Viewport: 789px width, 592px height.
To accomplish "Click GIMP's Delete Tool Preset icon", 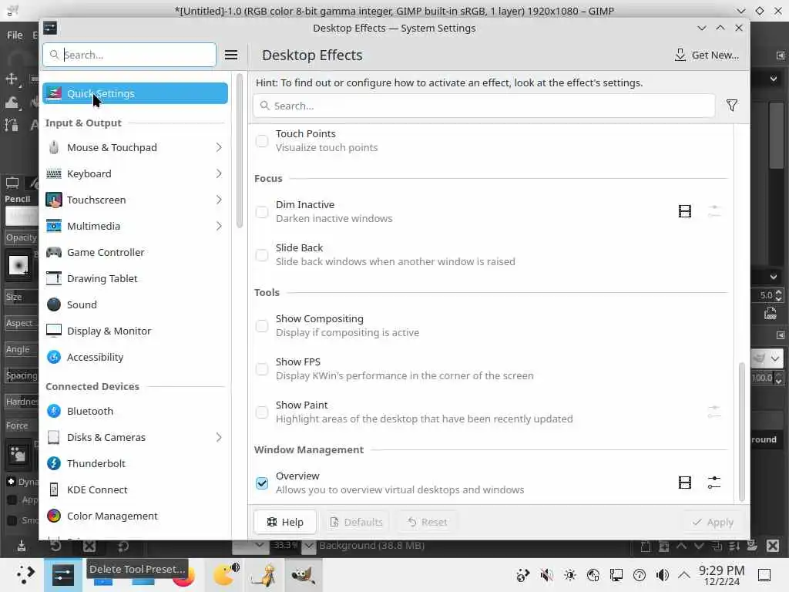I will point(89,547).
